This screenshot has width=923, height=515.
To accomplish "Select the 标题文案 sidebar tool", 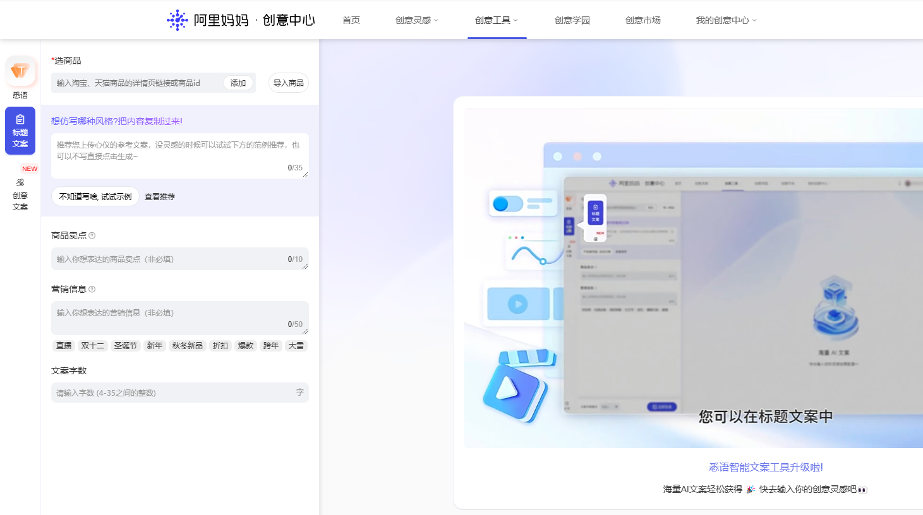I will (20, 131).
